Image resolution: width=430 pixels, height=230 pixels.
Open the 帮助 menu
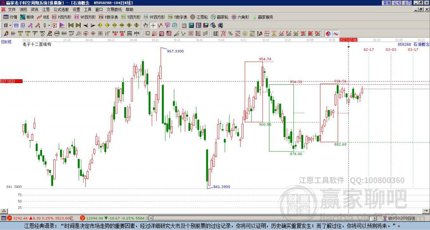pyautogui.click(x=129, y=10)
